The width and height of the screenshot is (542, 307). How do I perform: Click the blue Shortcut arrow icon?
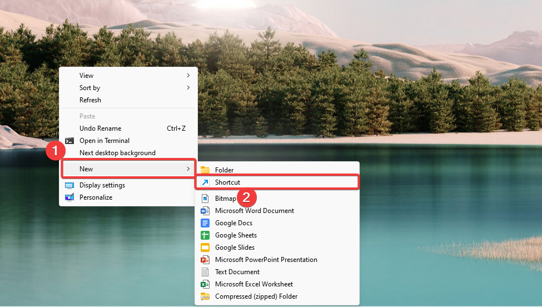click(205, 182)
